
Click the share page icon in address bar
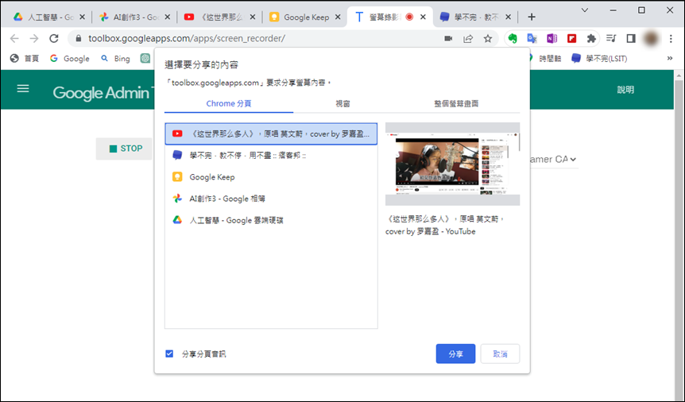[468, 38]
